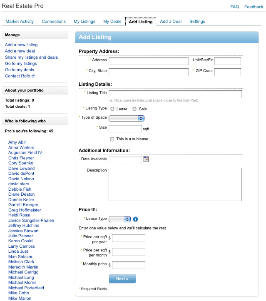Click the Date Available input field
The width and height of the screenshot is (266, 301).
point(125,160)
